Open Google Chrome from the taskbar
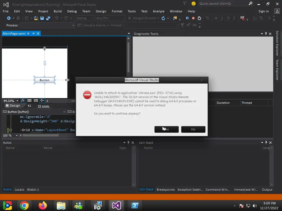282x211 pixels. [x=24, y=206]
